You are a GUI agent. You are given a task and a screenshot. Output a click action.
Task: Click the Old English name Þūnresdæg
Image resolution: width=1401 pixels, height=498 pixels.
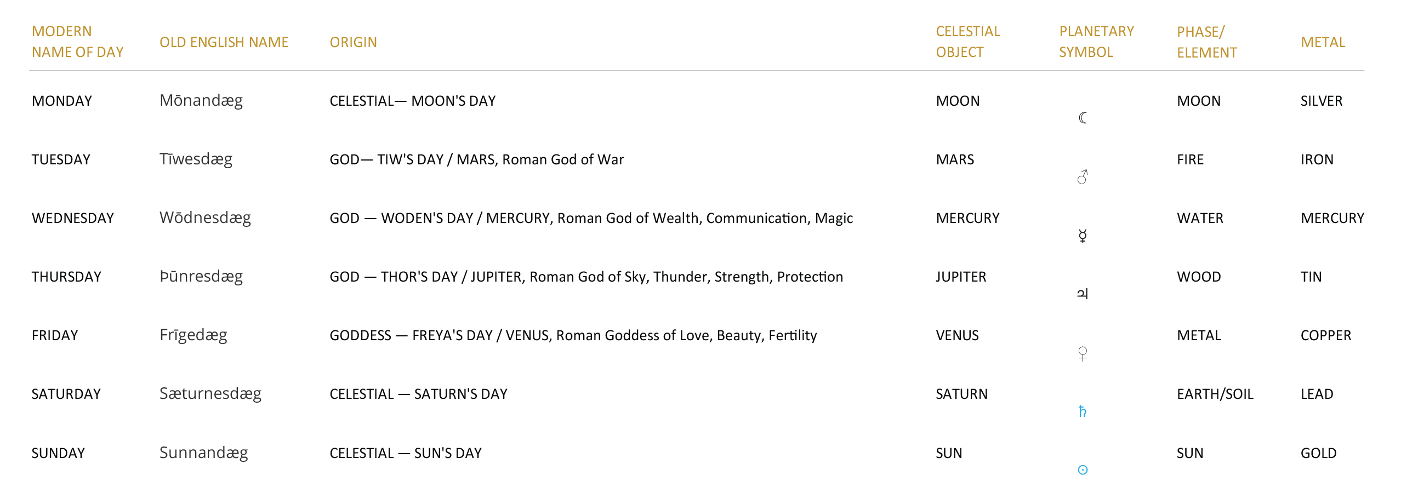click(201, 276)
